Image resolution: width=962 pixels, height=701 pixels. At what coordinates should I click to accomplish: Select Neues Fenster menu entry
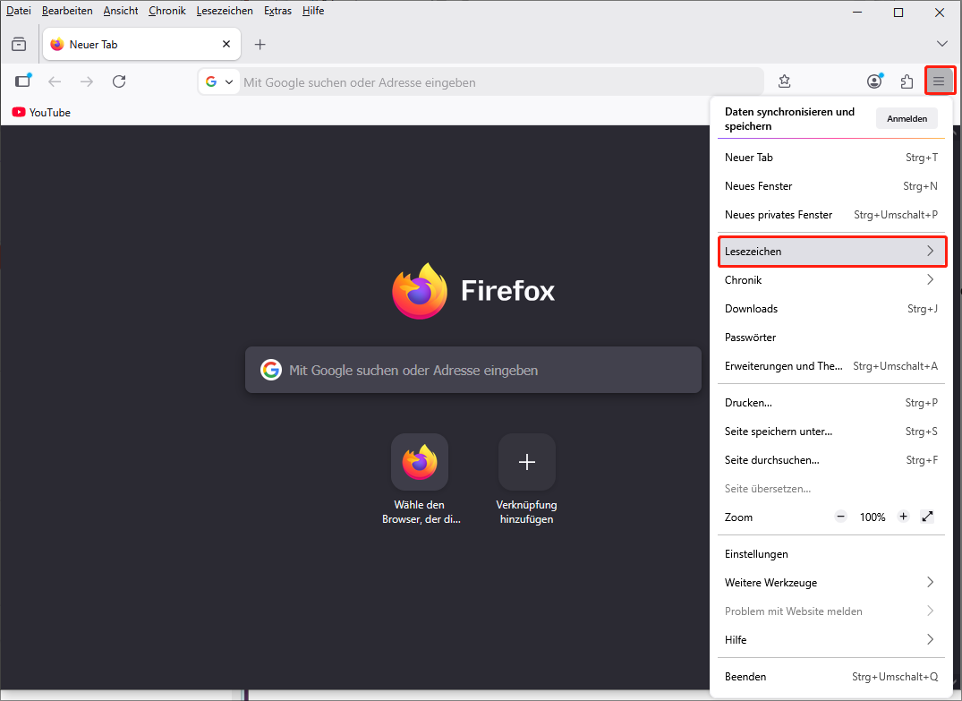[831, 186]
